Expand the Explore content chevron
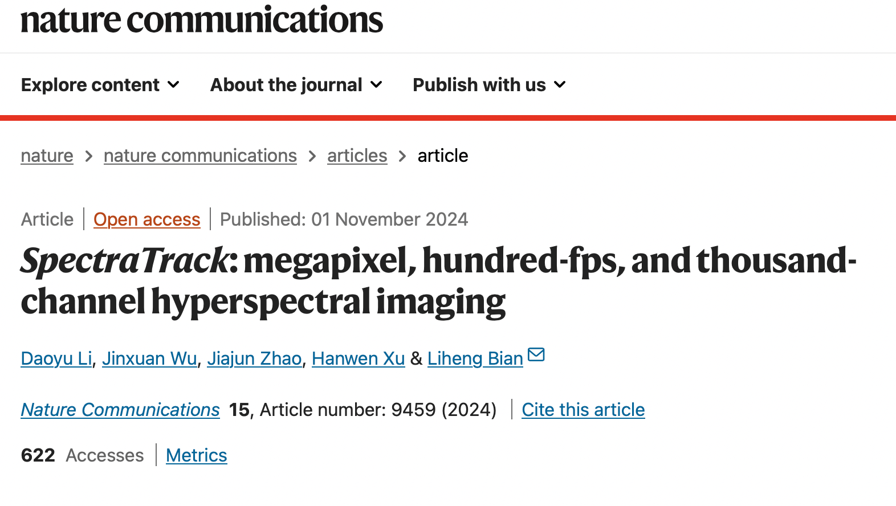This screenshot has height=506, width=896. [x=174, y=85]
